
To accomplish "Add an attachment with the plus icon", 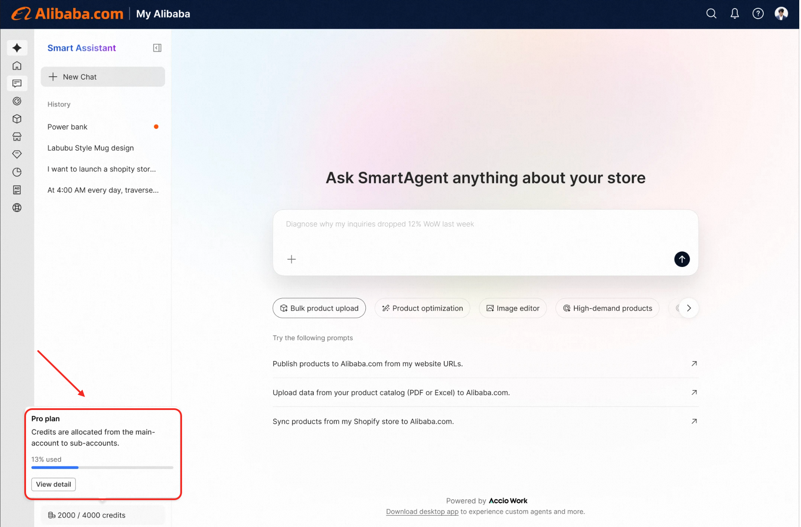I will coord(292,259).
